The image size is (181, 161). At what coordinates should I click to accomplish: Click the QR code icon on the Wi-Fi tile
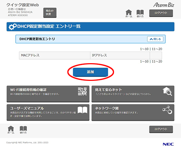pos(82,91)
